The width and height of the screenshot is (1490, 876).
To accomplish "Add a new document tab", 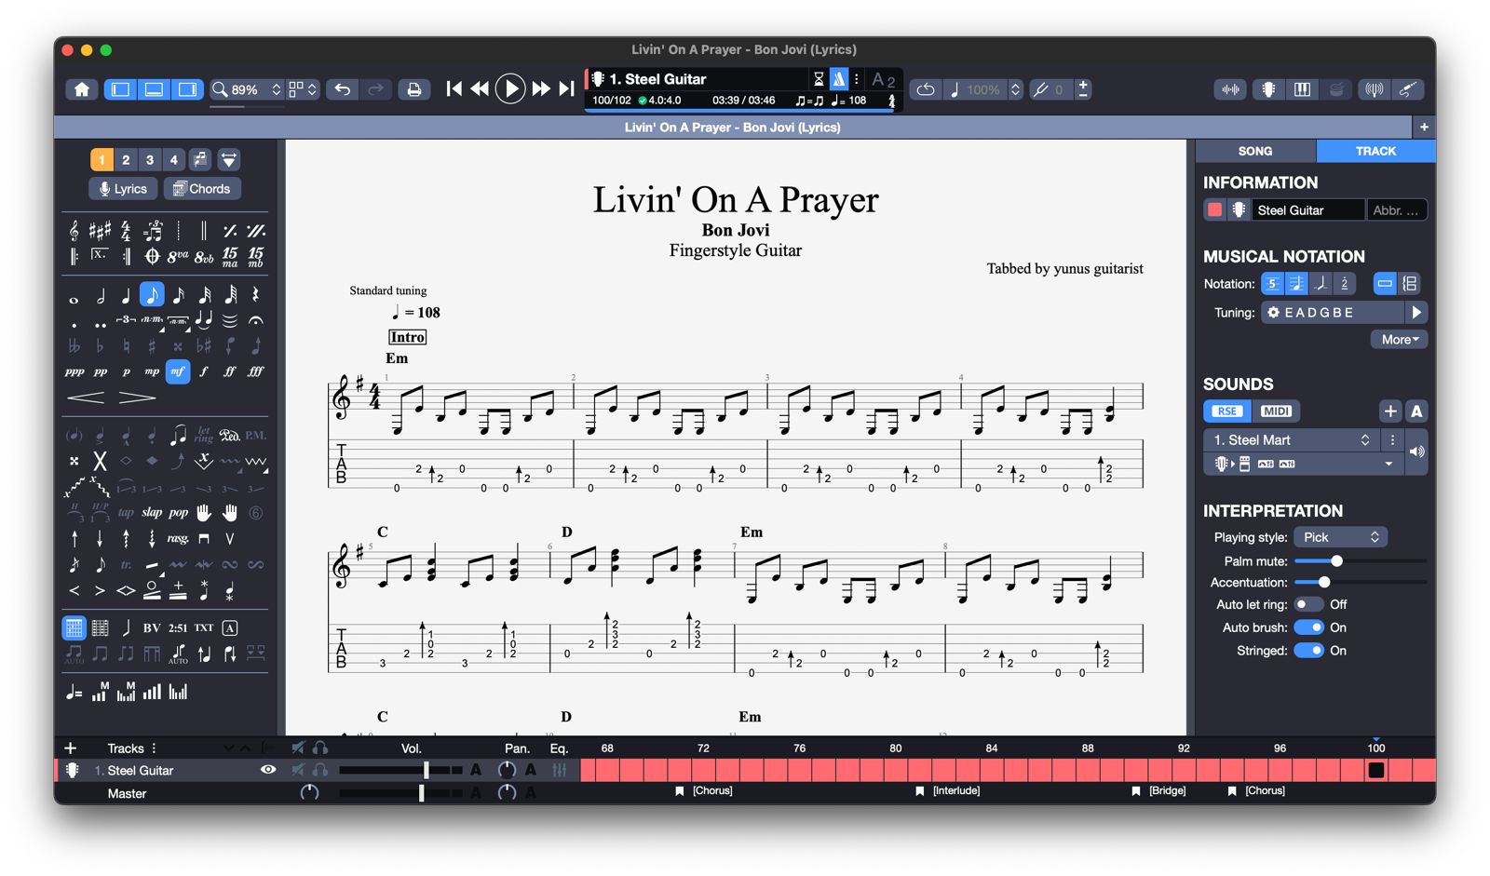I will coord(1423,127).
